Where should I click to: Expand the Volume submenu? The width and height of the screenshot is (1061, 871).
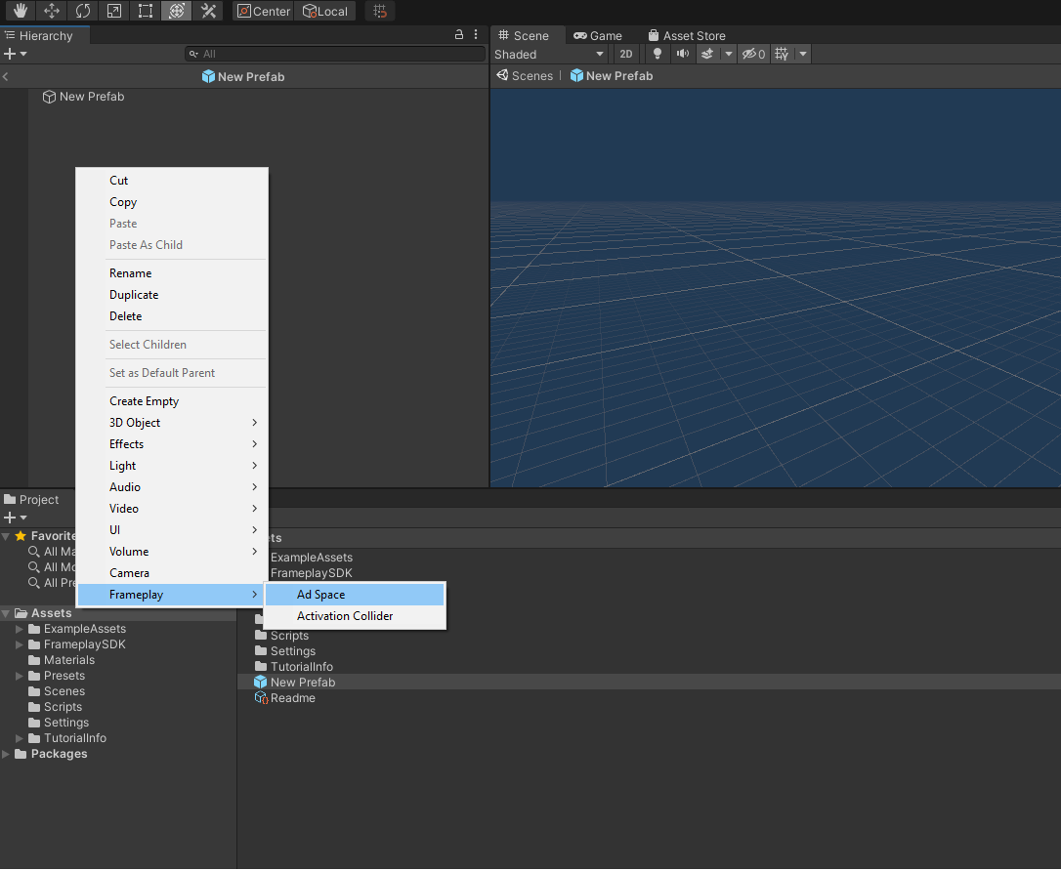coord(172,552)
